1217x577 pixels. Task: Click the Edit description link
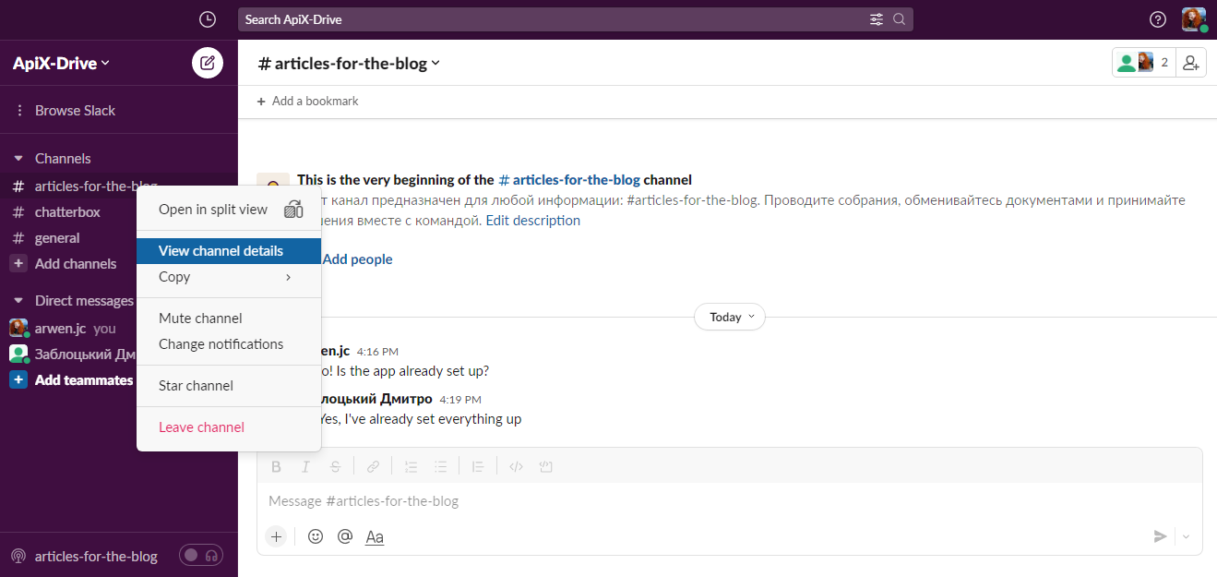533,221
